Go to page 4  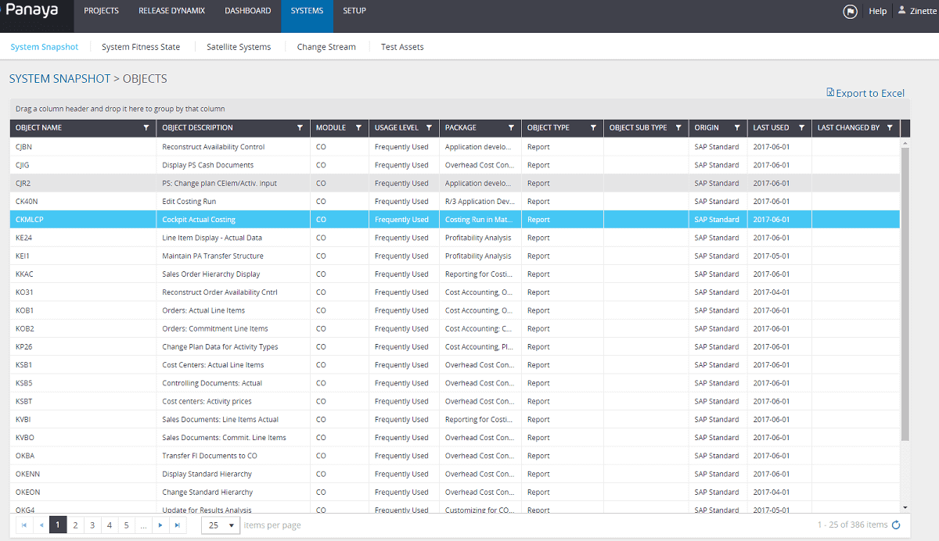click(x=110, y=525)
